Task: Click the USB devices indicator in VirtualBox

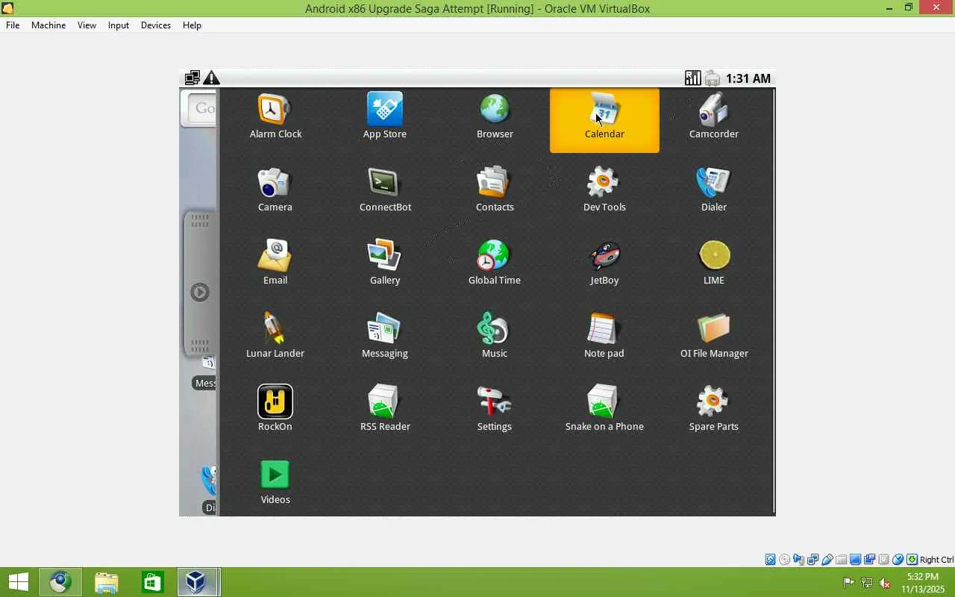Action: 827,560
